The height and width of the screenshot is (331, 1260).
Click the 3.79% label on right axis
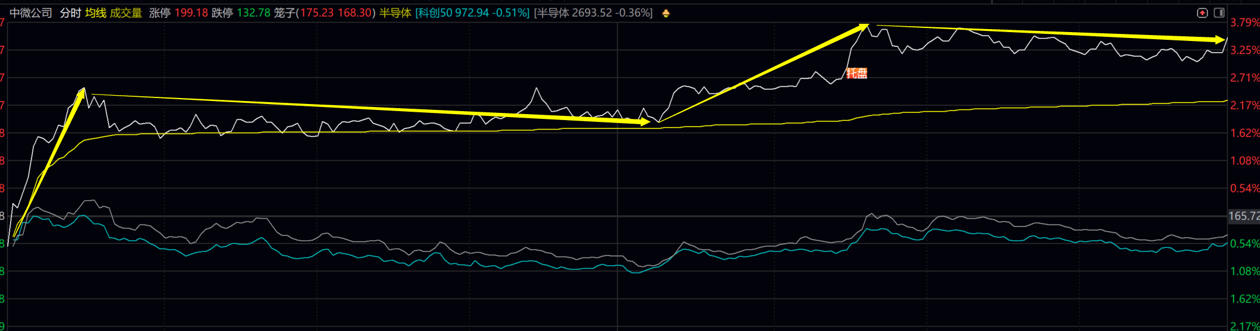1245,23
